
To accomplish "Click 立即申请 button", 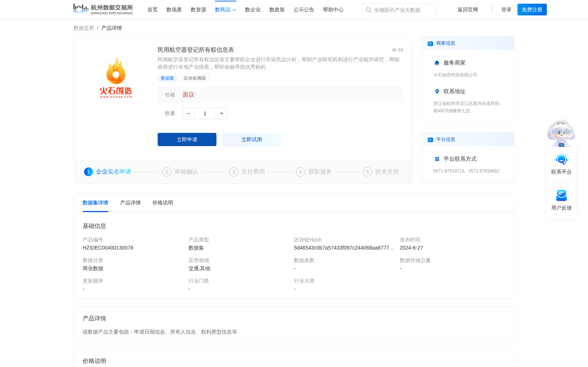I will pyautogui.click(x=187, y=139).
